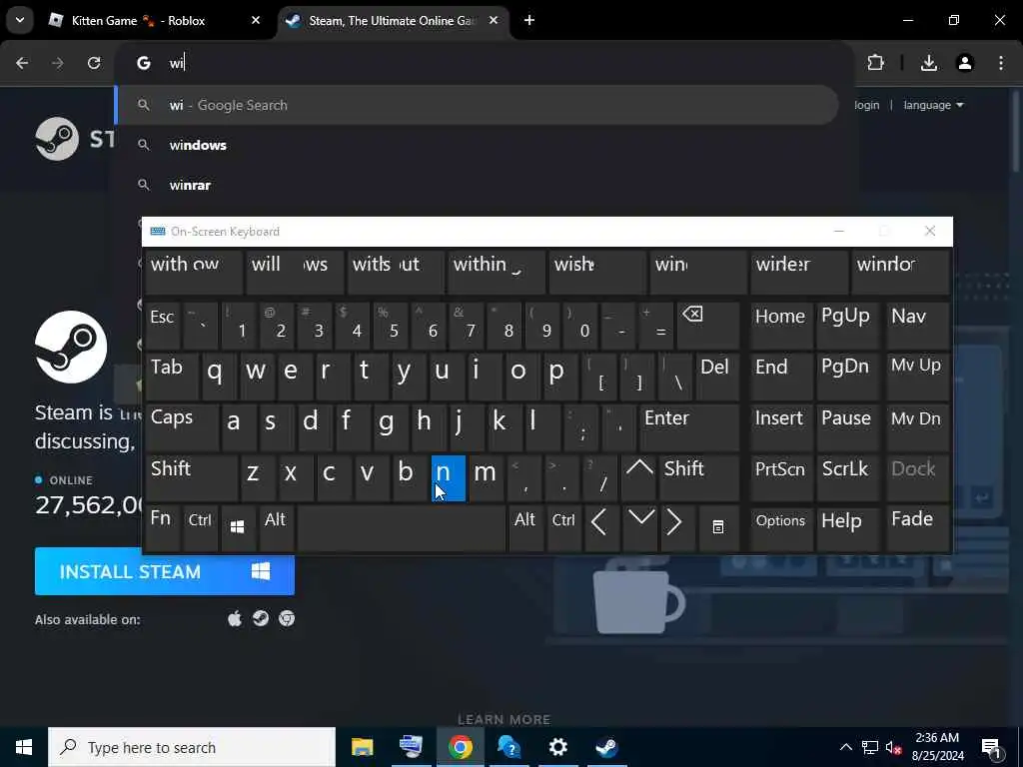Tap the spacebar on the keyboard
1023x767 pixels.
tap(402, 529)
